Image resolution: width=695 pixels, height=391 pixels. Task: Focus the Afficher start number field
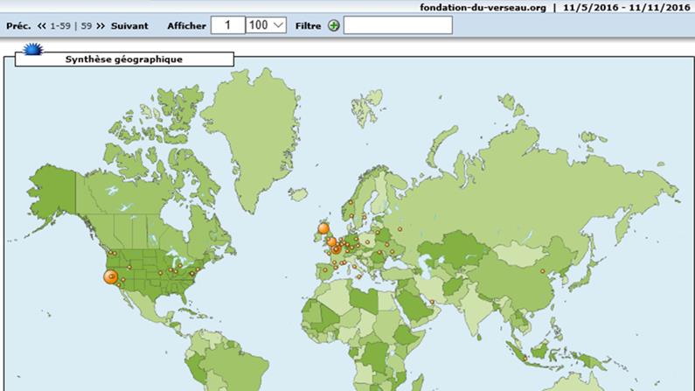coord(228,25)
